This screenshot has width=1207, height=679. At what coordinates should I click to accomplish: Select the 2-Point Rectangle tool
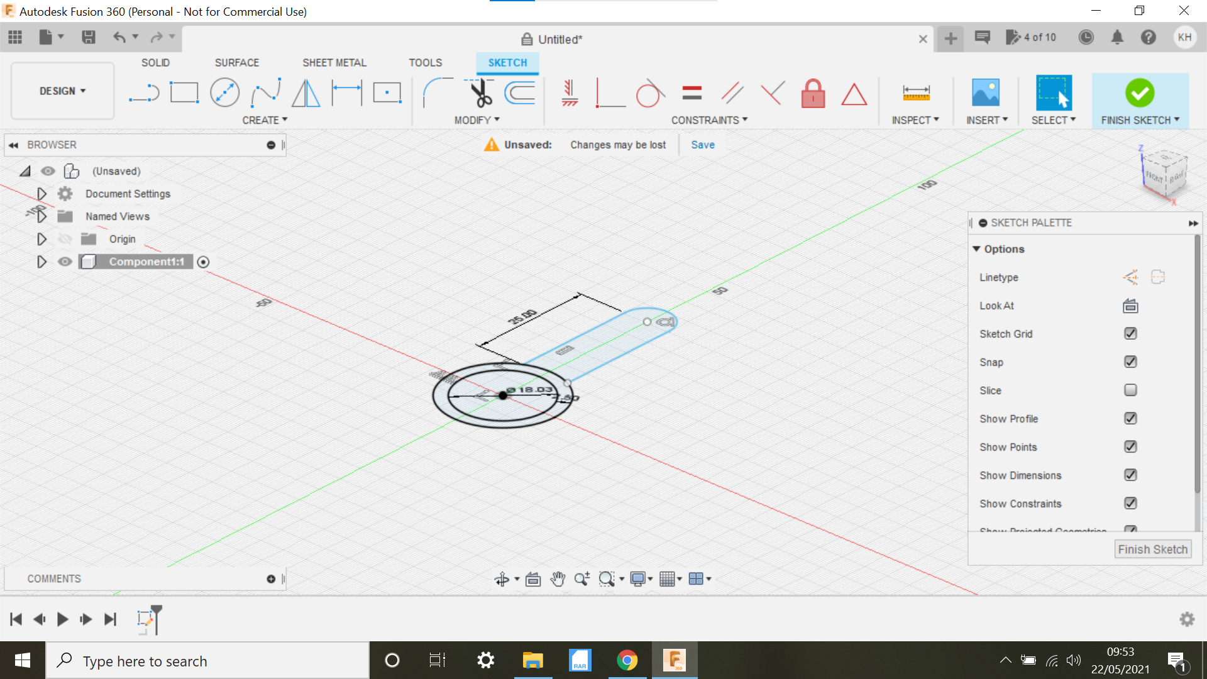coord(185,92)
